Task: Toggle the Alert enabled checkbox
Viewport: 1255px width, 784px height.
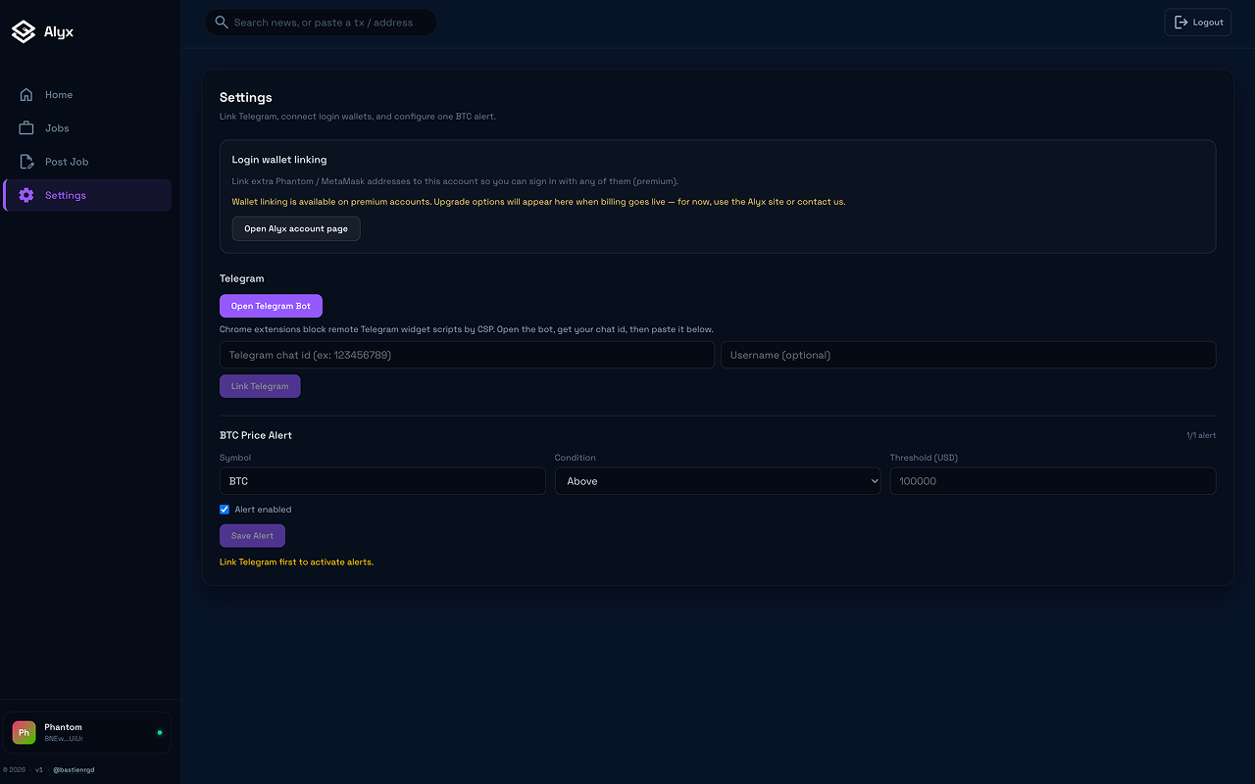Action: (x=225, y=510)
